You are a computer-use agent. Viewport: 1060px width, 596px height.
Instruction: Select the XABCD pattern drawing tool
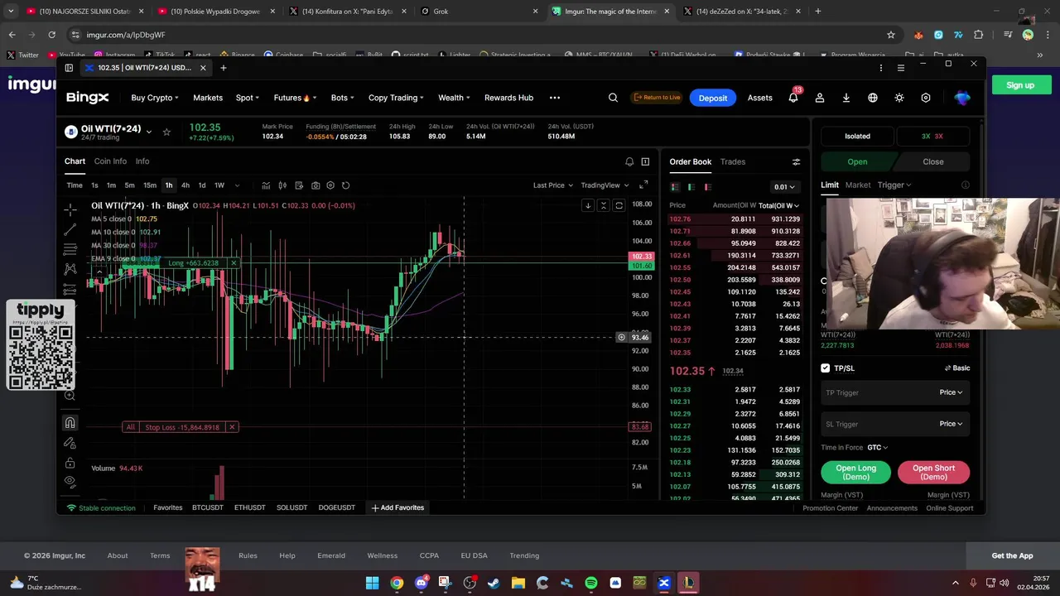click(x=70, y=269)
